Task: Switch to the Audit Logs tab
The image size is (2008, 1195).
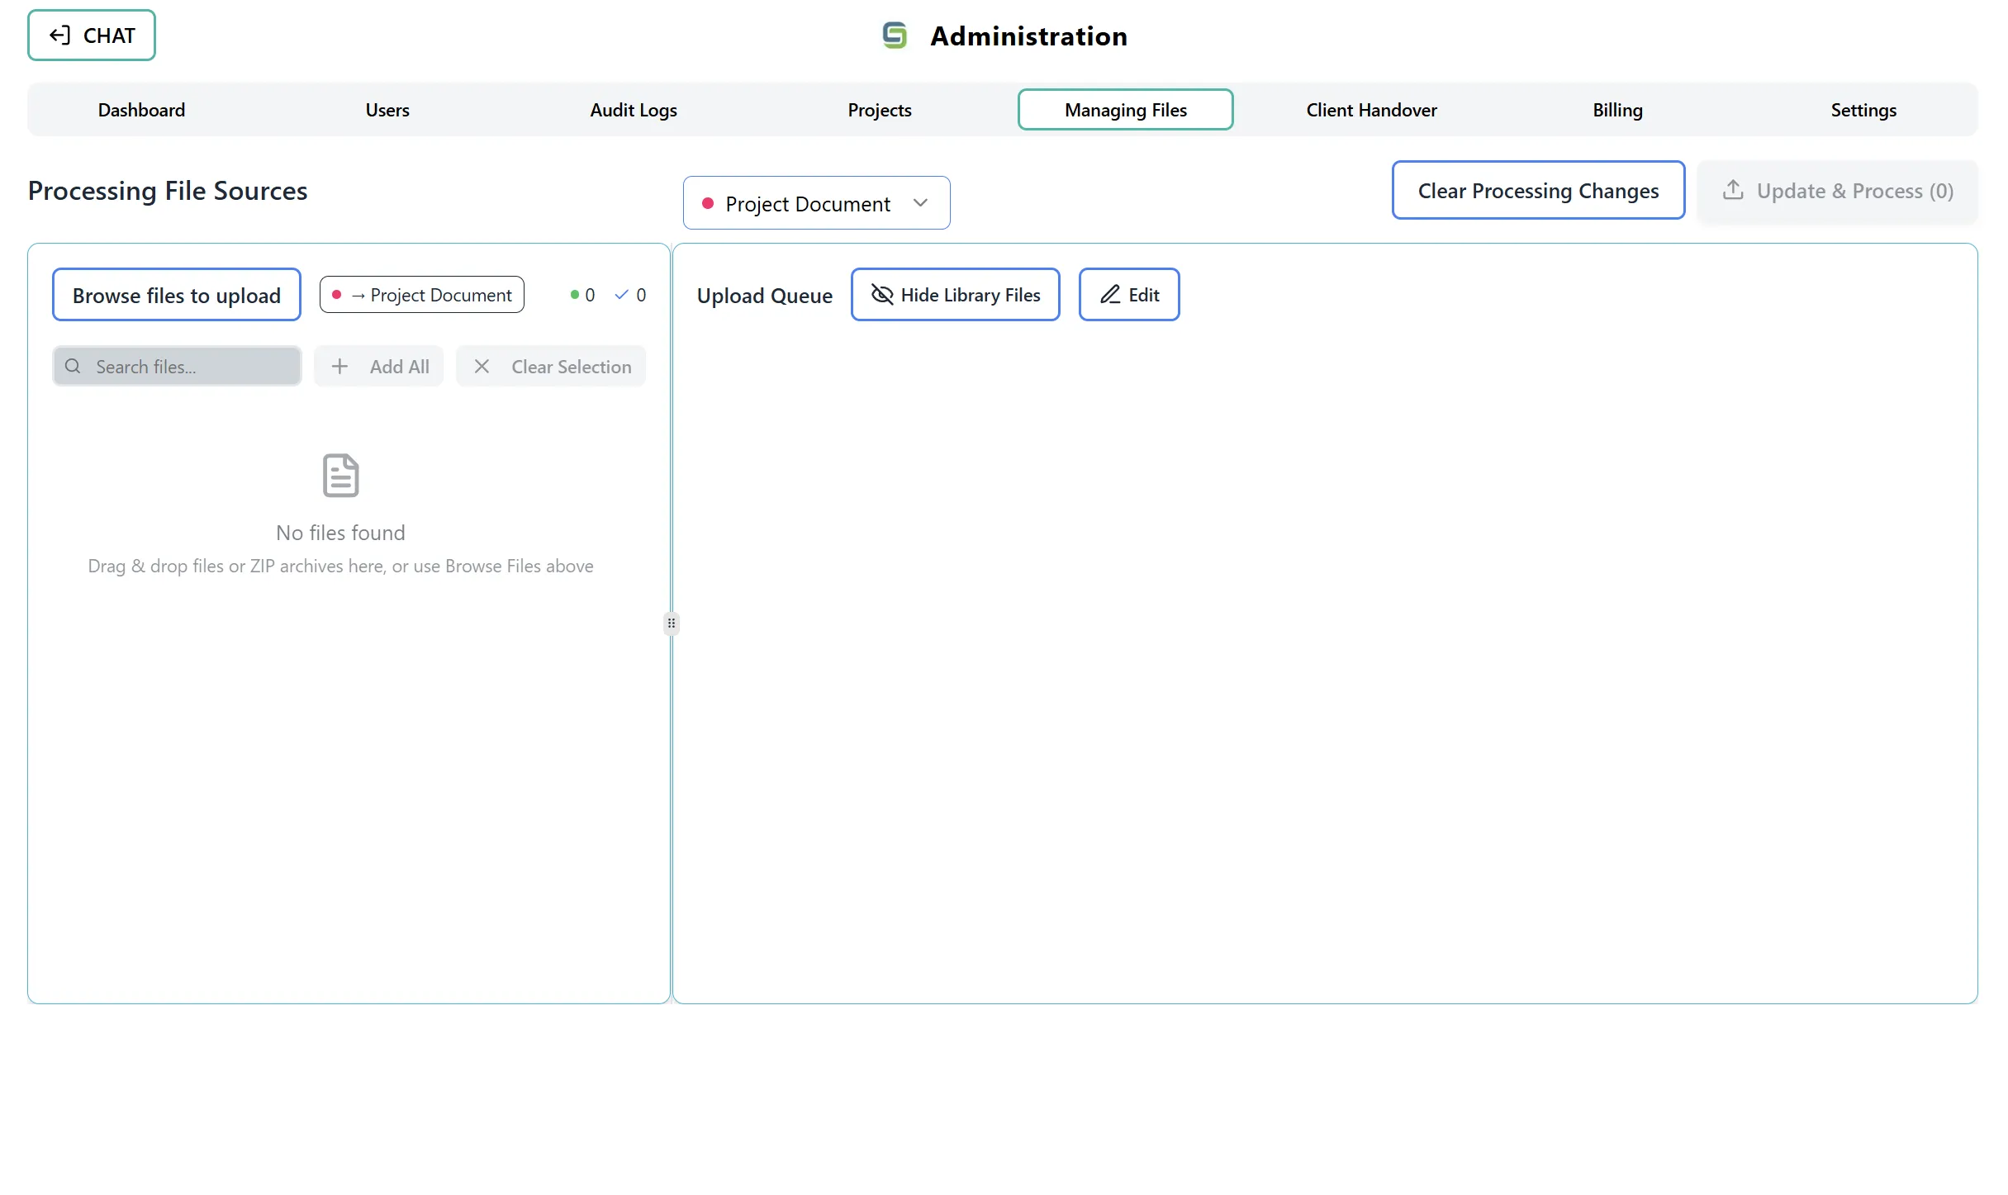Action: (633, 109)
